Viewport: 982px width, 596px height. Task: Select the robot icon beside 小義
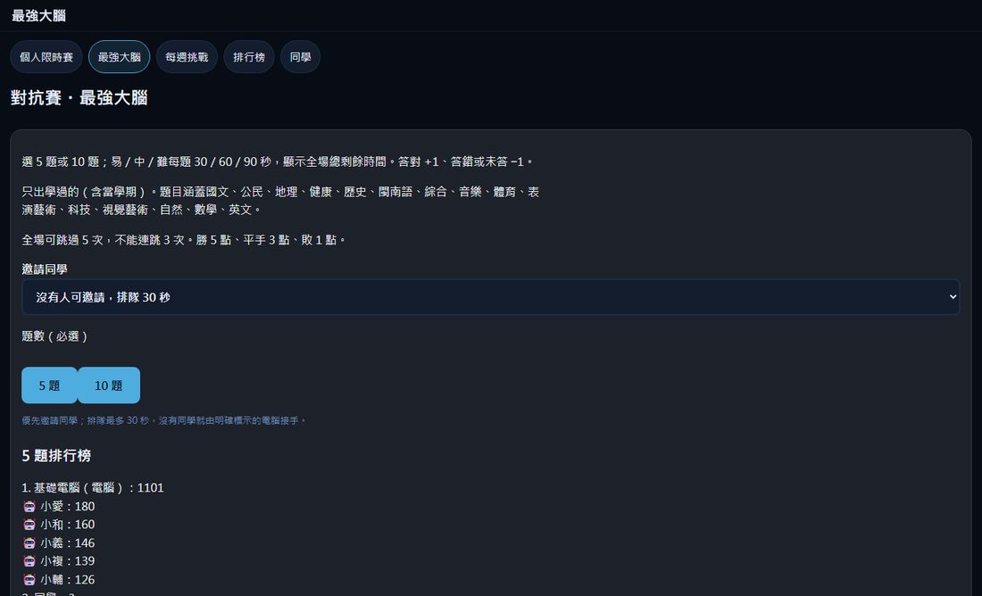[x=29, y=542]
